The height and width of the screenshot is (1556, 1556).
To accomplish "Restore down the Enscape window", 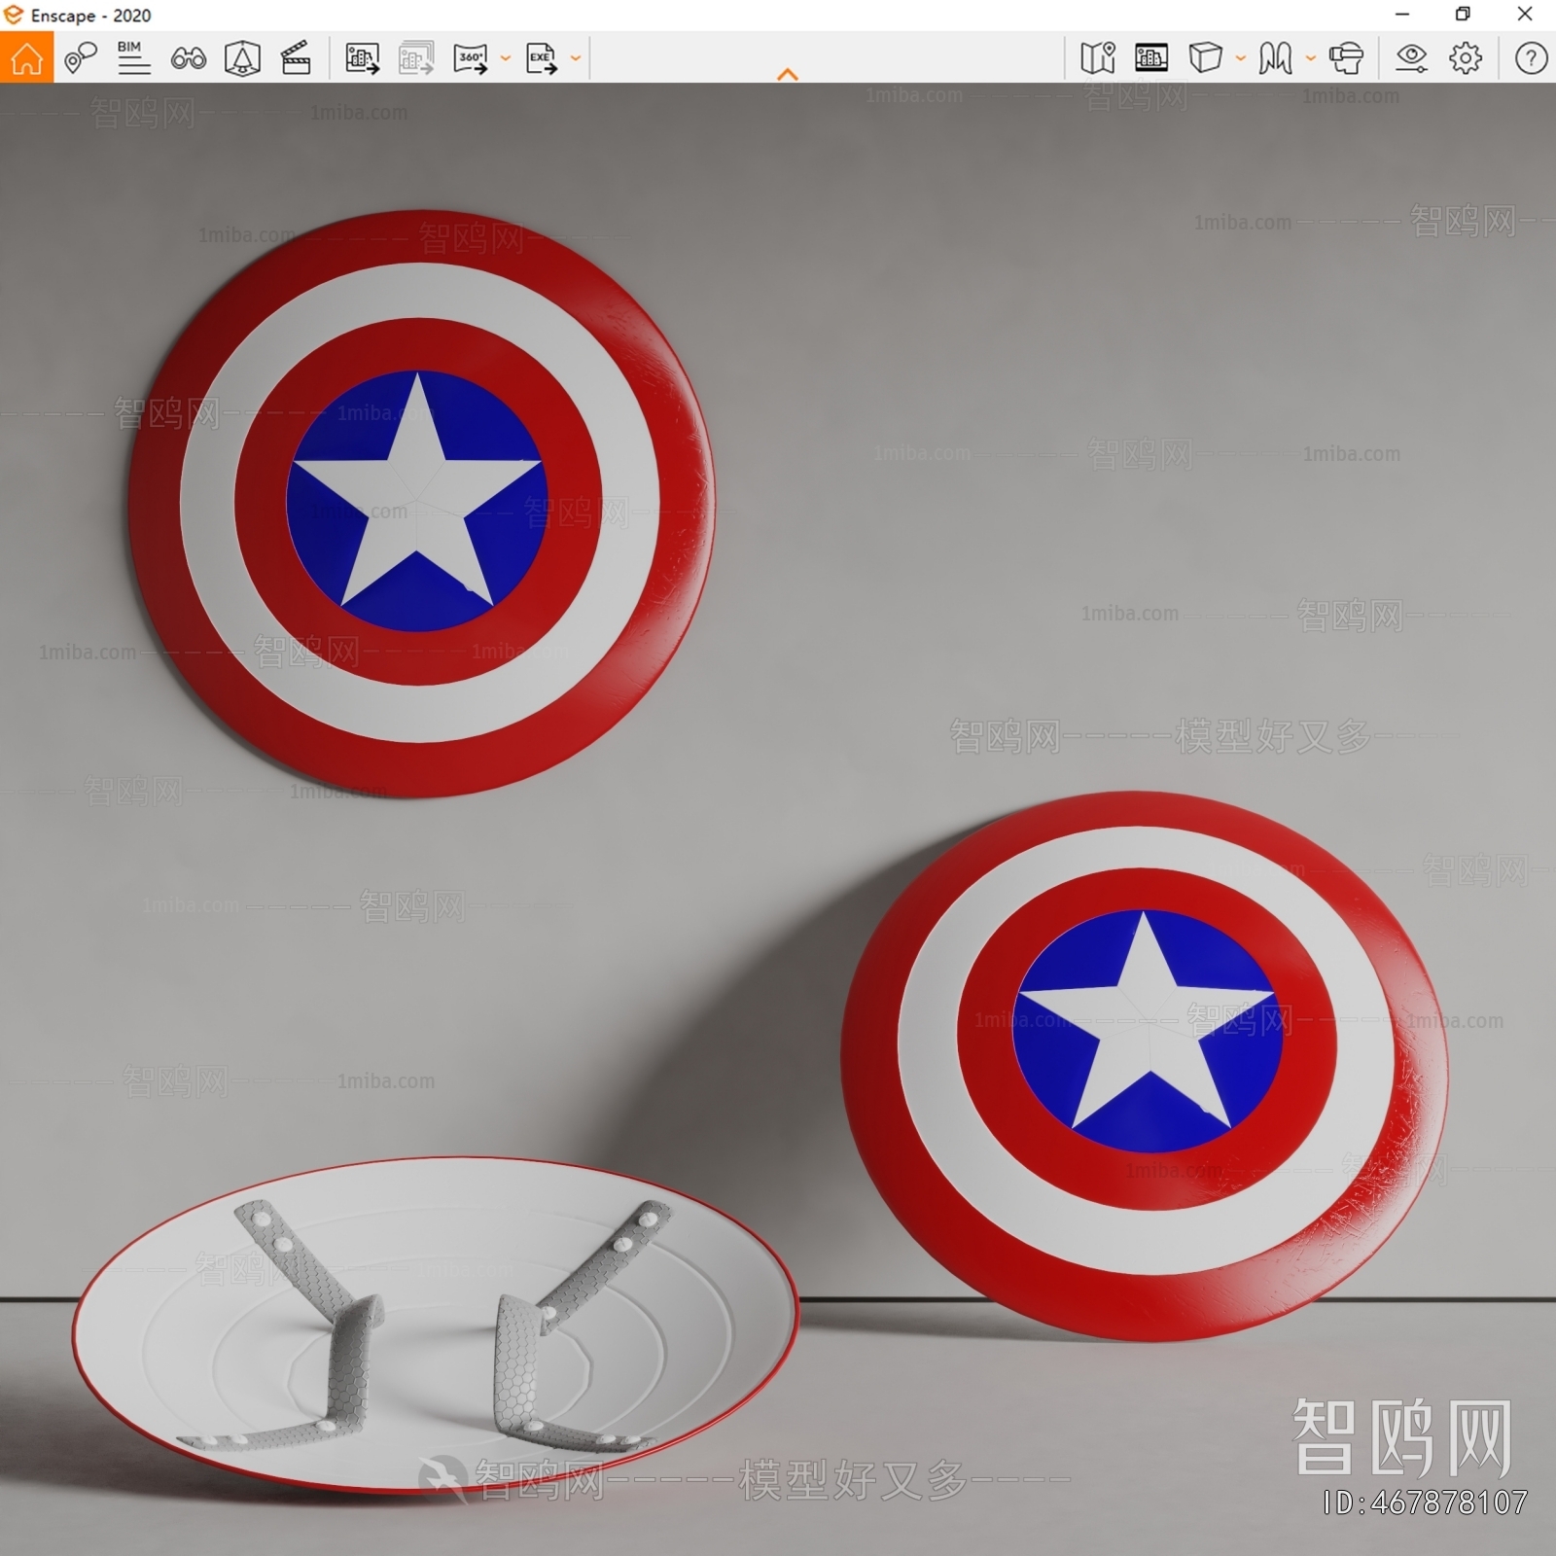I will coord(1463,15).
